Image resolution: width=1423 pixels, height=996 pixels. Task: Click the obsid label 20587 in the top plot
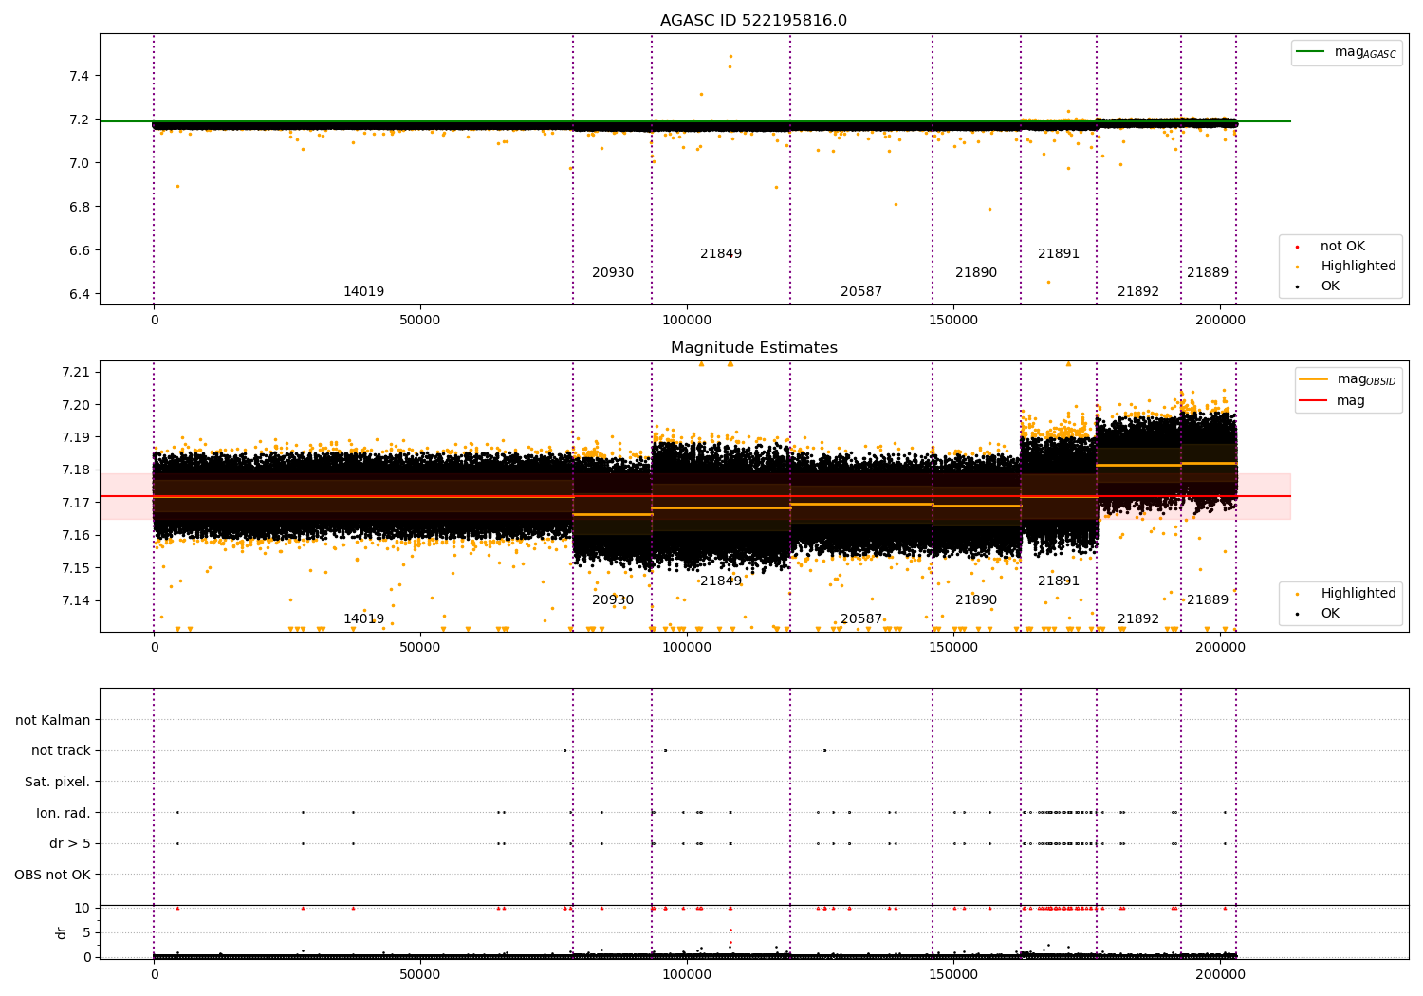coord(861,292)
